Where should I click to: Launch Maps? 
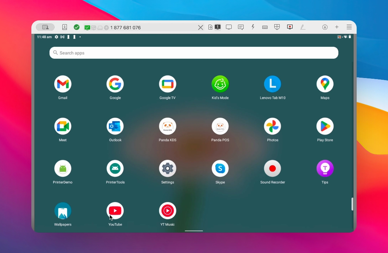coord(325,84)
